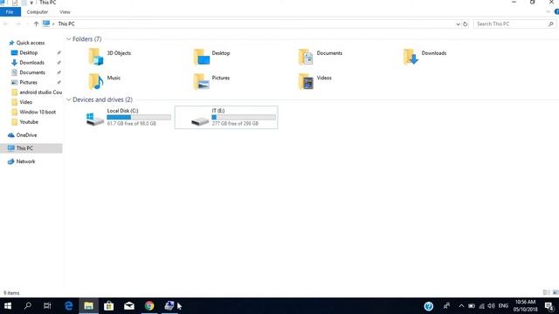559x314 pixels.
Task: Select OneDrive in navigation pane
Action: tap(26, 135)
